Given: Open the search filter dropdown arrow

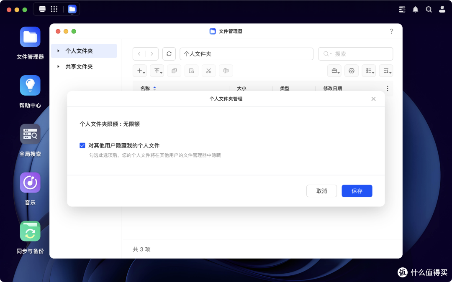Looking at the screenshot, I should [331, 54].
